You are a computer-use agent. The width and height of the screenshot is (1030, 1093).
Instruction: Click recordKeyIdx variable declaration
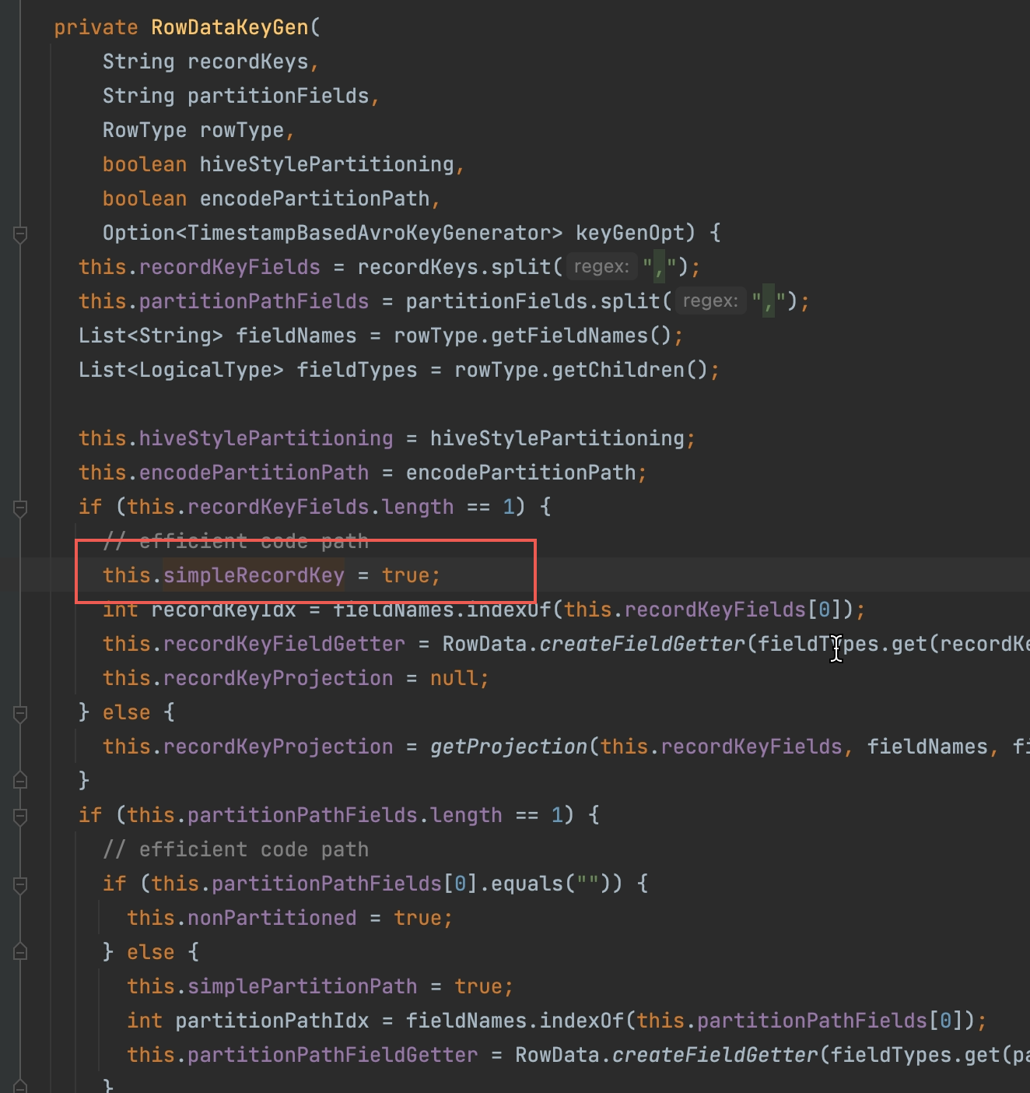(x=223, y=610)
